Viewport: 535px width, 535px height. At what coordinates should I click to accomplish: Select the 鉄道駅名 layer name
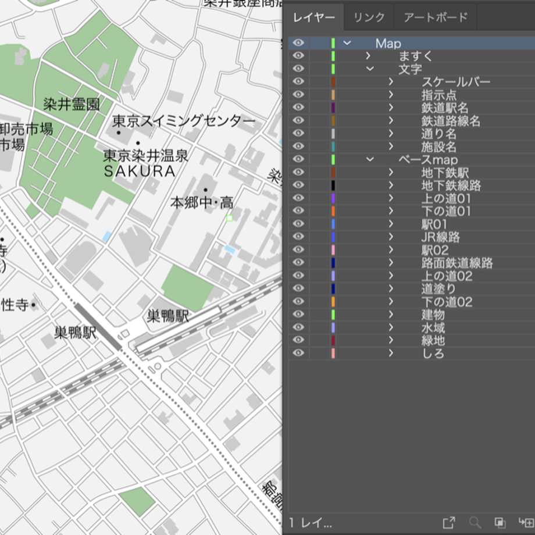[x=445, y=108]
